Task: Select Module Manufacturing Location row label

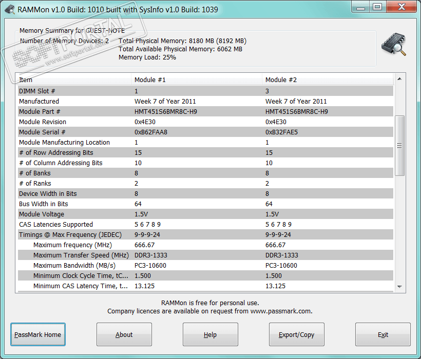Action: (65, 143)
